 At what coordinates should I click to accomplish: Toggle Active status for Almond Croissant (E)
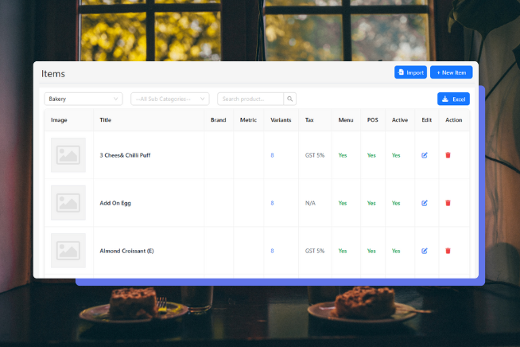(x=396, y=251)
